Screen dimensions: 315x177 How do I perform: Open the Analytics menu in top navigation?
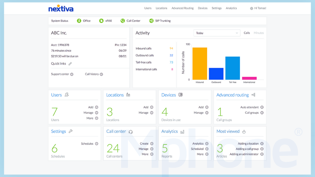[231, 8]
